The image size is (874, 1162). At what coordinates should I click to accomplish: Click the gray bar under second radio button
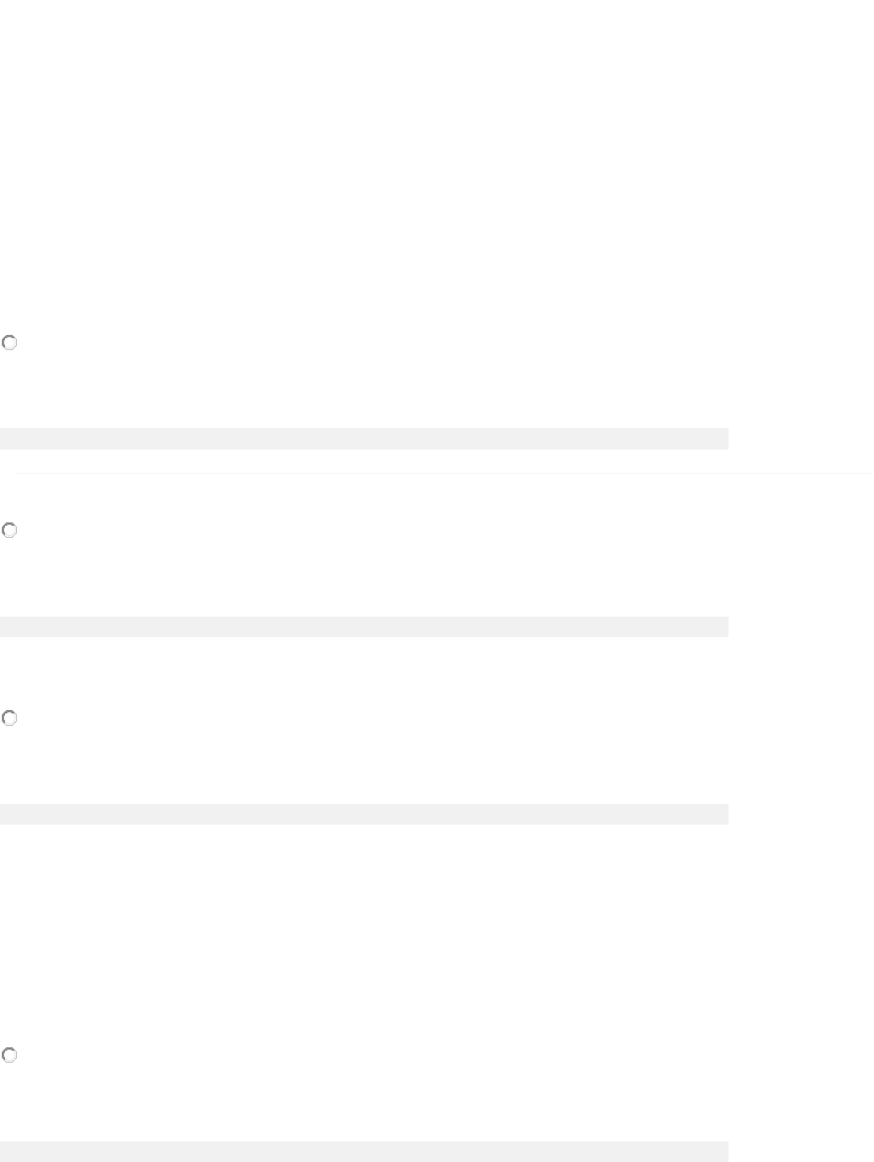coord(364,627)
